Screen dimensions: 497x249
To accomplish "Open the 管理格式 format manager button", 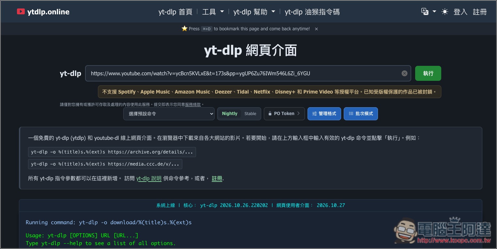I will pyautogui.click(x=324, y=114).
